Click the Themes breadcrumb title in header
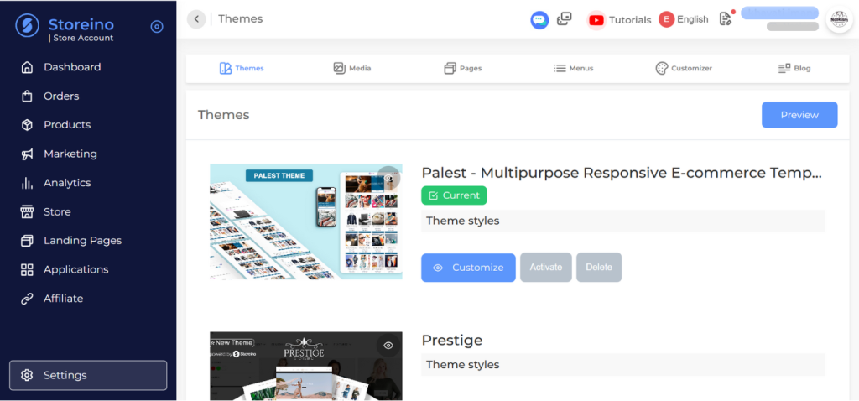This screenshot has width=859, height=401. (241, 19)
